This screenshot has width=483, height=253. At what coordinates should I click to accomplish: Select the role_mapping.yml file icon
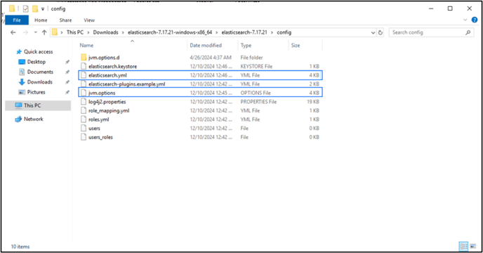point(84,110)
